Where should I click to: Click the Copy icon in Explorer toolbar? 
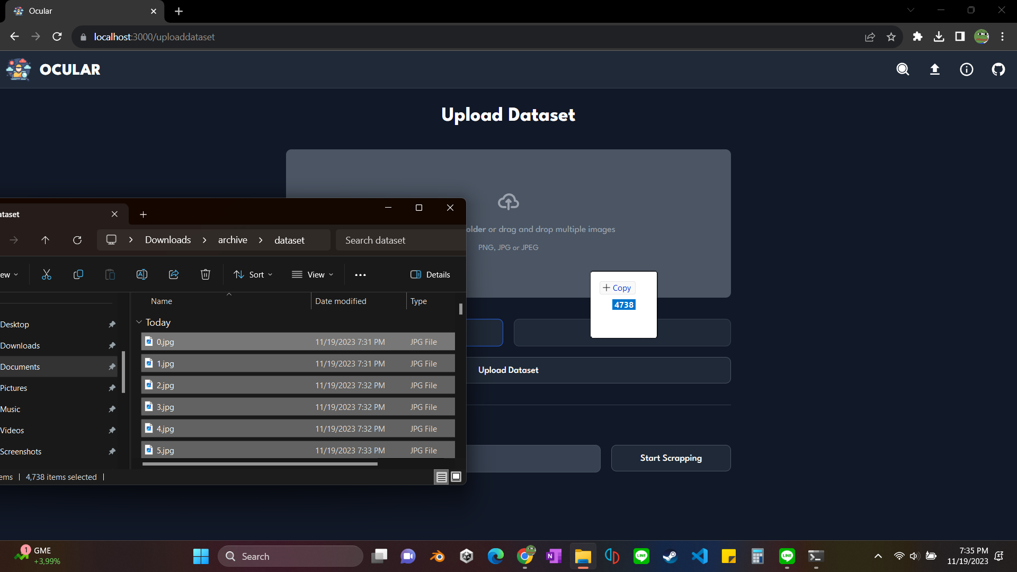78,274
